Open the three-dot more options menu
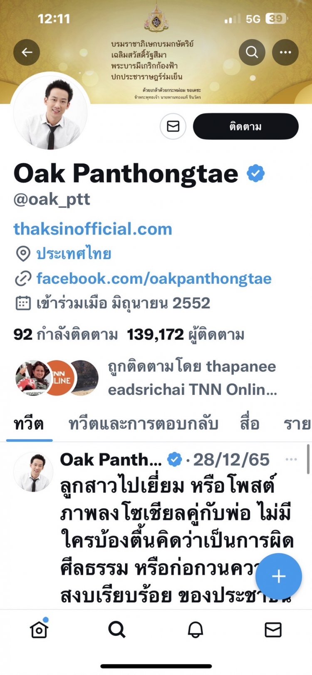This screenshot has width=312, height=675. [x=285, y=52]
